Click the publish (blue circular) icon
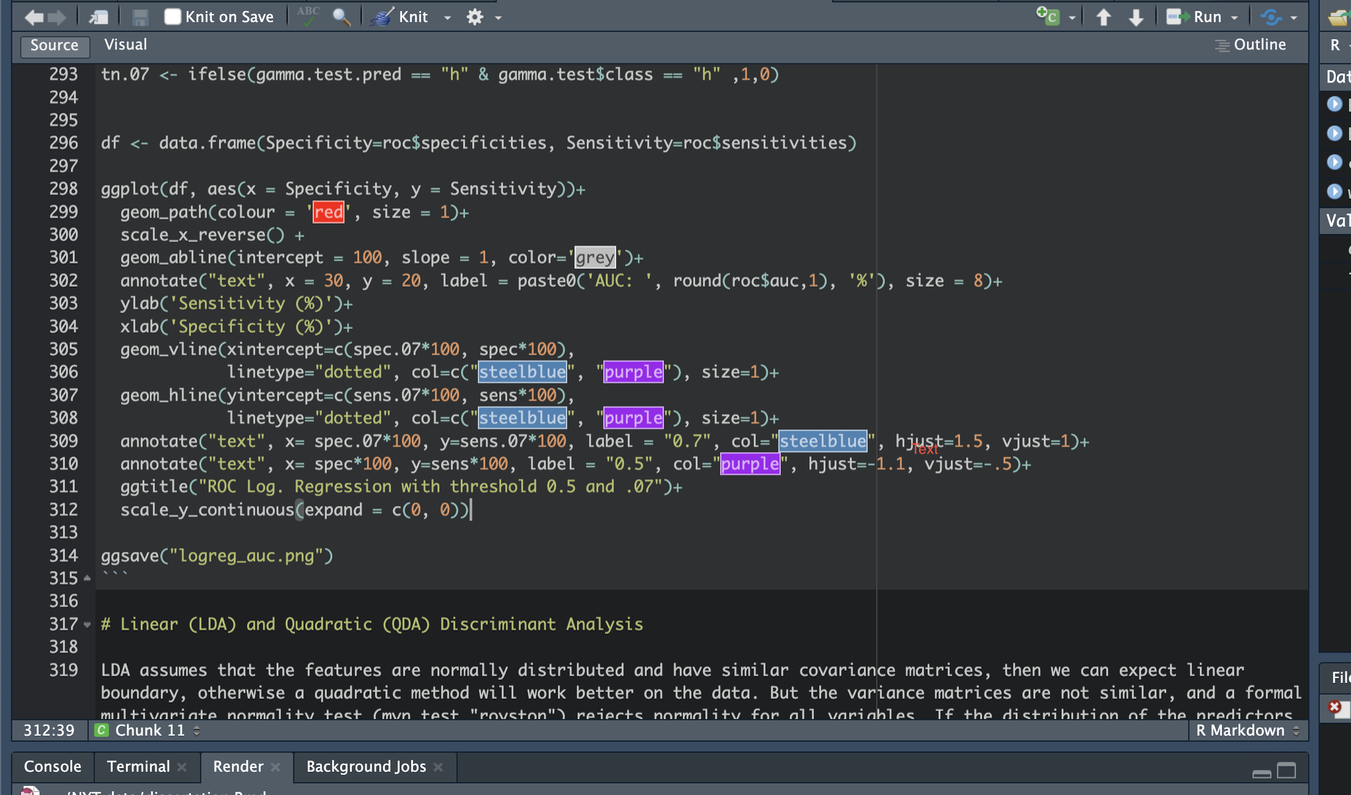The image size is (1351, 795). point(1271,17)
